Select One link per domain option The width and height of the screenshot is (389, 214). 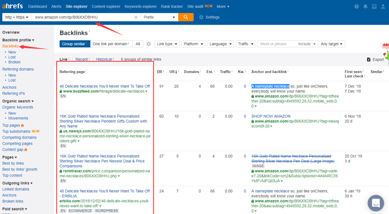tap(111, 44)
